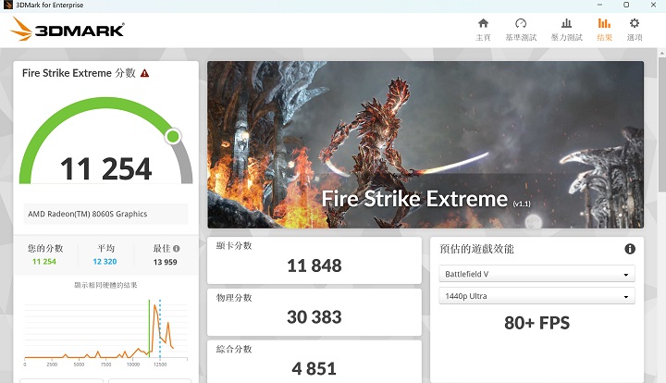Click the green gauge indicator knob
Viewport: 666px width, 383px height.
click(173, 136)
